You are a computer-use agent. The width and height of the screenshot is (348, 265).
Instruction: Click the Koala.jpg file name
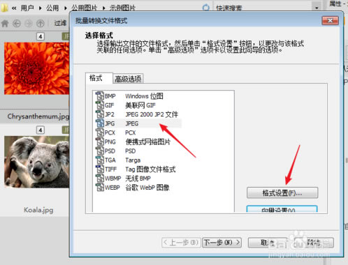click(x=38, y=210)
